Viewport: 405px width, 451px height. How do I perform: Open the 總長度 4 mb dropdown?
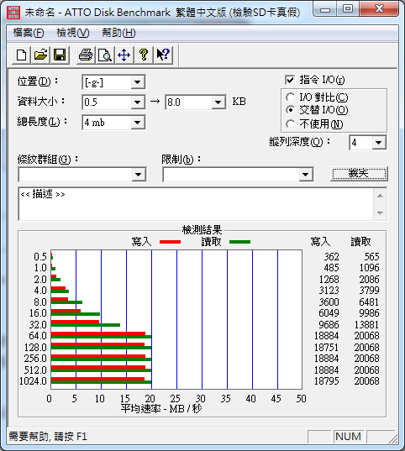[138, 123]
